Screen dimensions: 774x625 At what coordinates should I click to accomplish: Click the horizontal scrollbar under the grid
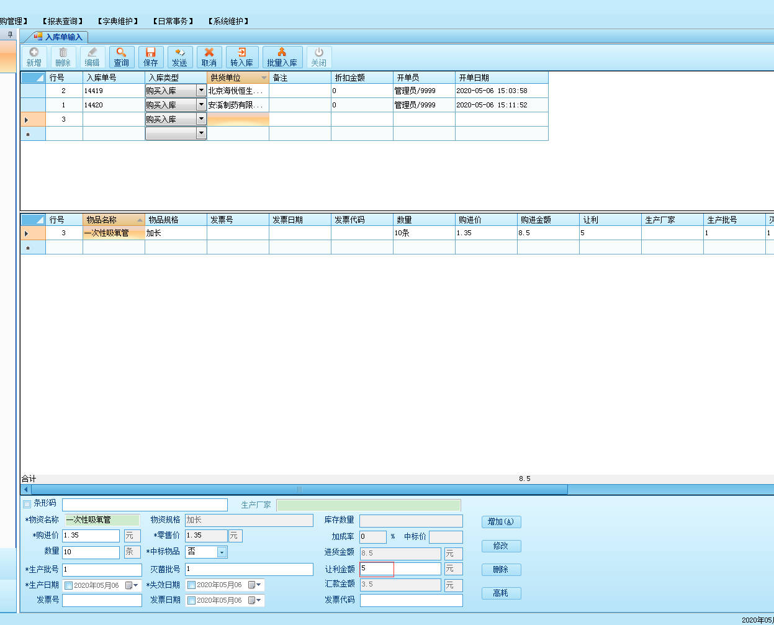[x=299, y=490]
